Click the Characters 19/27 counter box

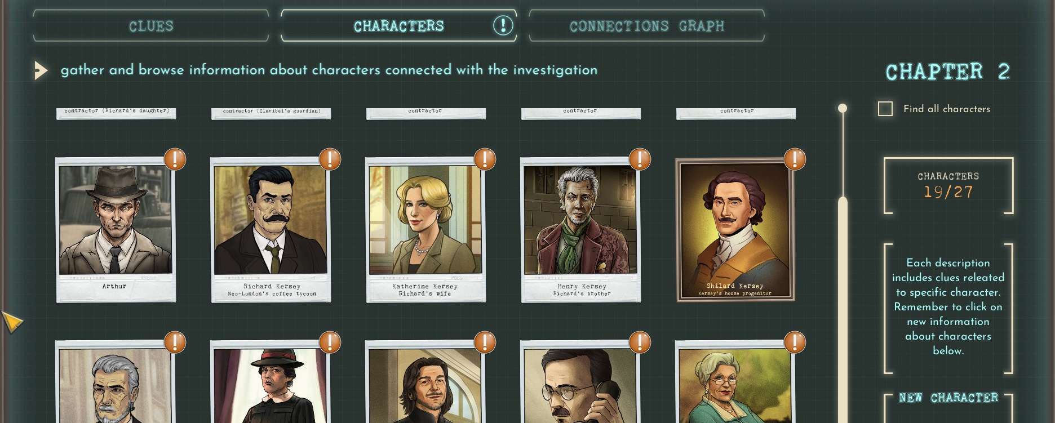pyautogui.click(x=948, y=186)
